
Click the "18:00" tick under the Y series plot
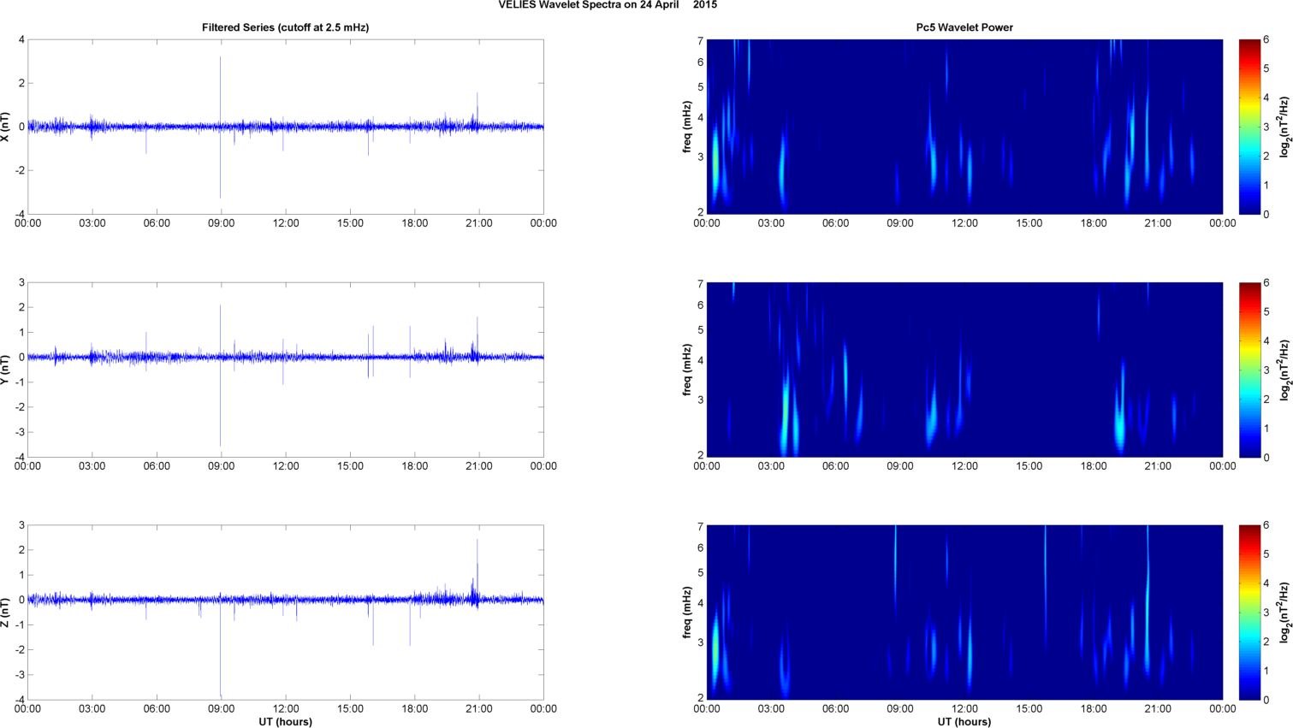click(415, 466)
